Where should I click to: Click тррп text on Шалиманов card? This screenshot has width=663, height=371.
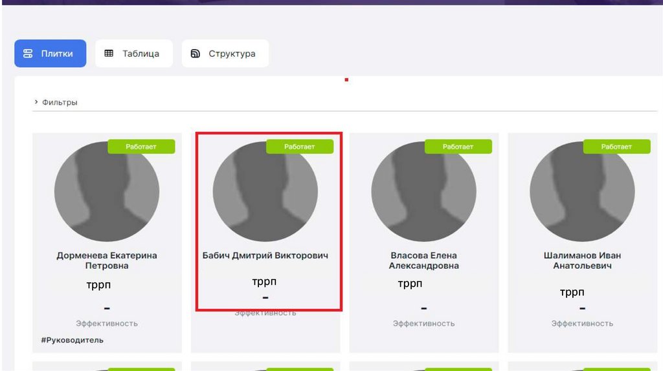tap(572, 293)
